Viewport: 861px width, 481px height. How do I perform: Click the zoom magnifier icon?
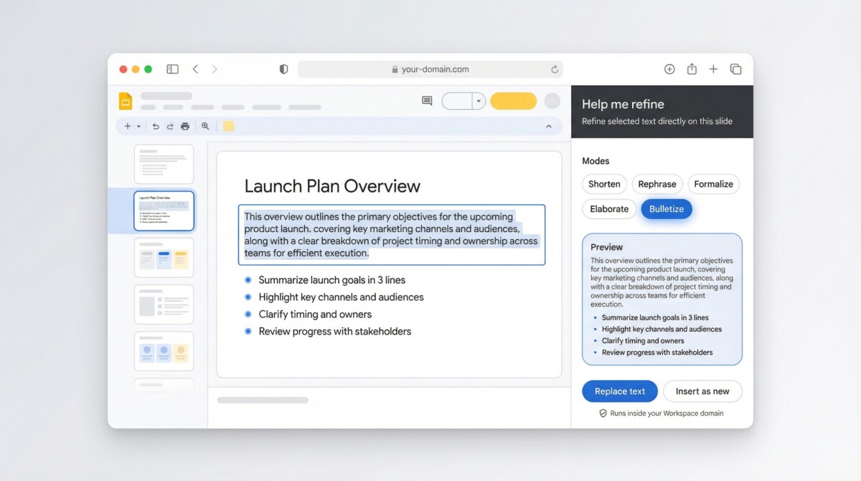tap(205, 126)
